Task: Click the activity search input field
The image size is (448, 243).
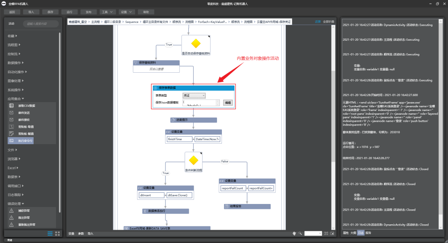Action: click(x=41, y=24)
